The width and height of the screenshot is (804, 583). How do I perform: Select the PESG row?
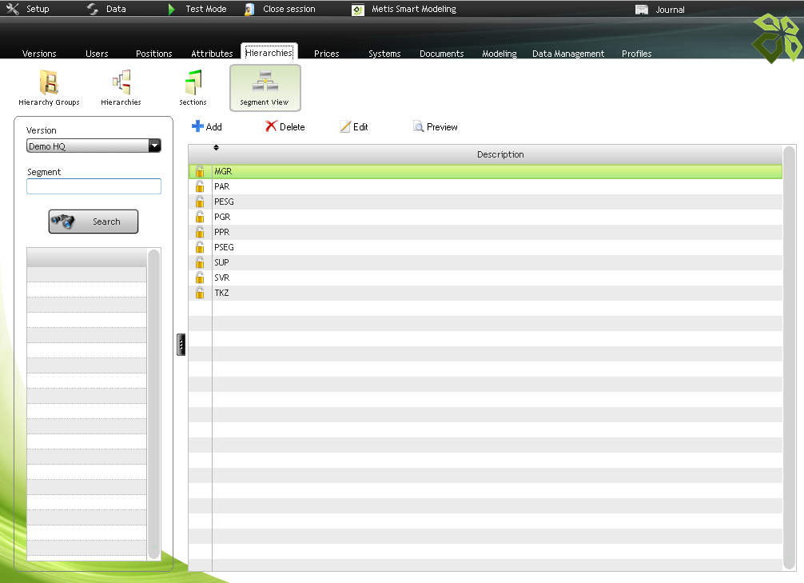pos(486,202)
